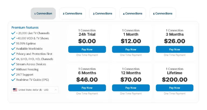
Task: Click Pay Now under 1 Month plan
Action: pos(131,50)
